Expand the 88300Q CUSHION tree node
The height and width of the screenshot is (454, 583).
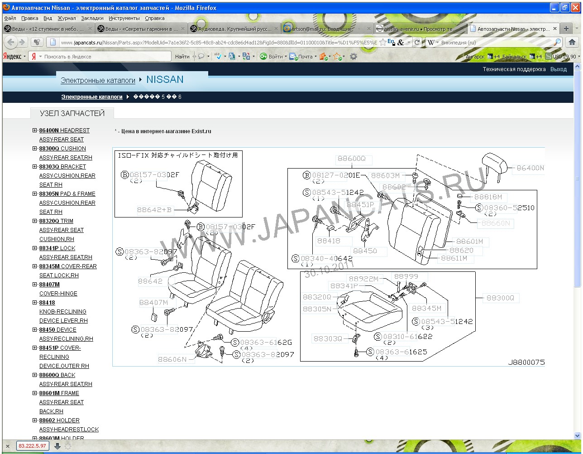(35, 148)
